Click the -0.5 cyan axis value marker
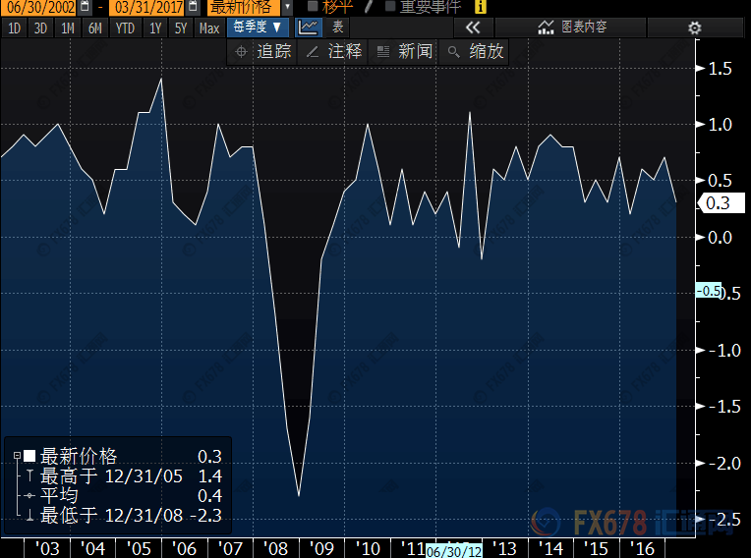The height and width of the screenshot is (558, 751). (709, 291)
